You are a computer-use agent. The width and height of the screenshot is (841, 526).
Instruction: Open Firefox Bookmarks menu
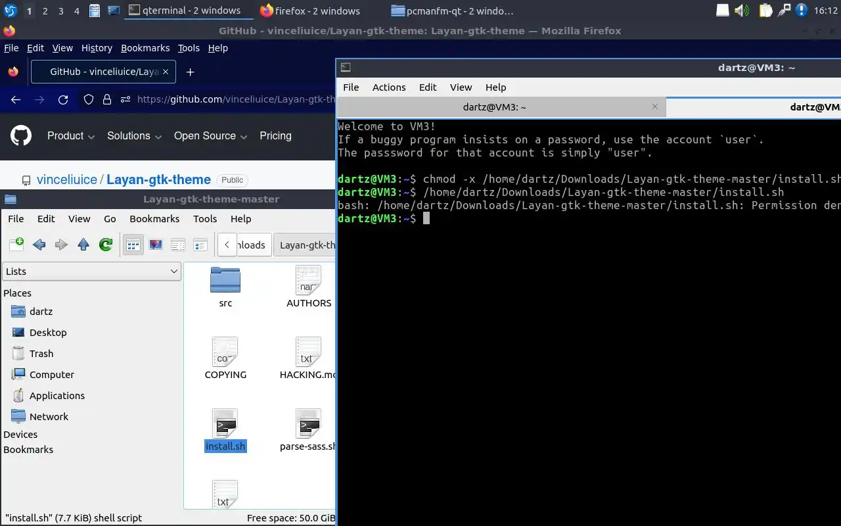[x=145, y=48]
